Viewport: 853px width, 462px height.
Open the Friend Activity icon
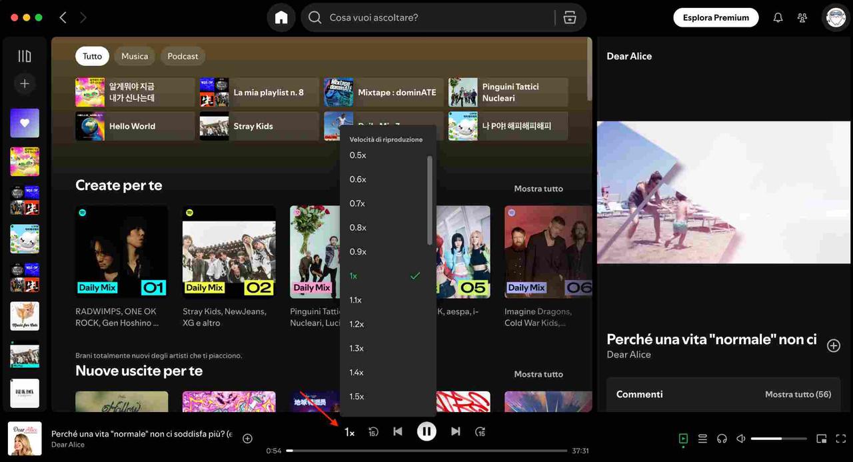tap(802, 18)
